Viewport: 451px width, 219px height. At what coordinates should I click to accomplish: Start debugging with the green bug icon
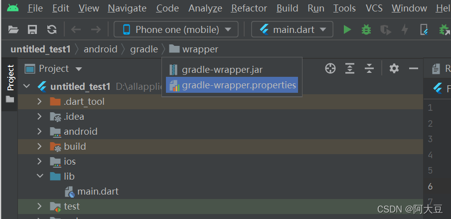point(366,29)
